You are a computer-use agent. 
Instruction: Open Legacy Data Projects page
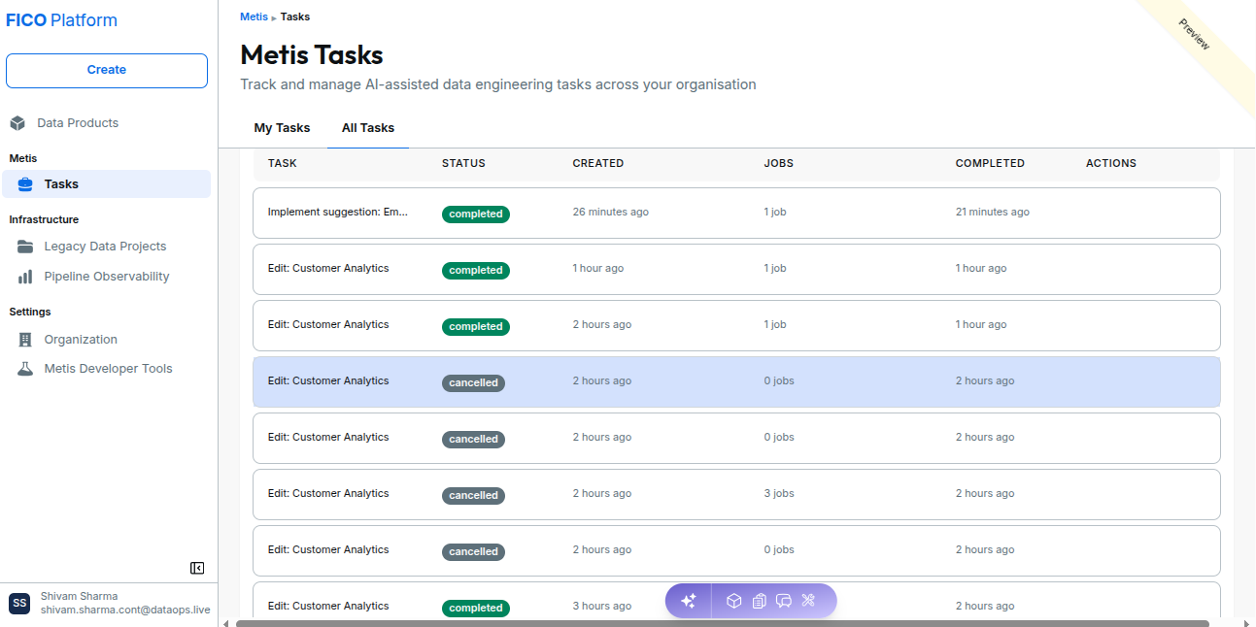pos(105,247)
